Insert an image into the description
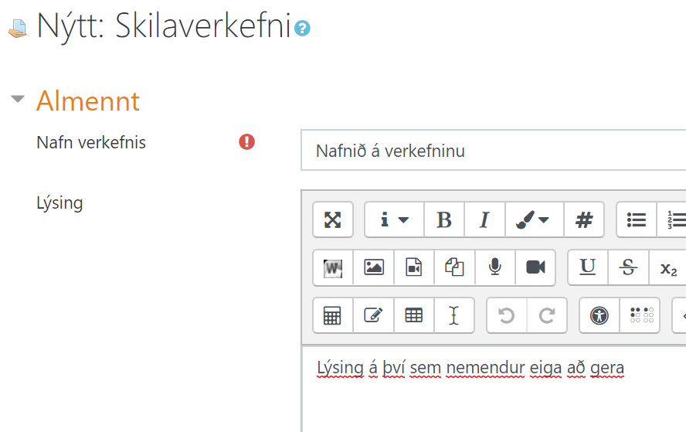This screenshot has width=686, height=432. pos(374,267)
